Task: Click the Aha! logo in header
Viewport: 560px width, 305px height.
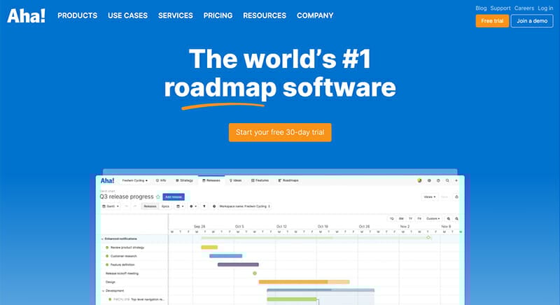Action: [x=26, y=15]
